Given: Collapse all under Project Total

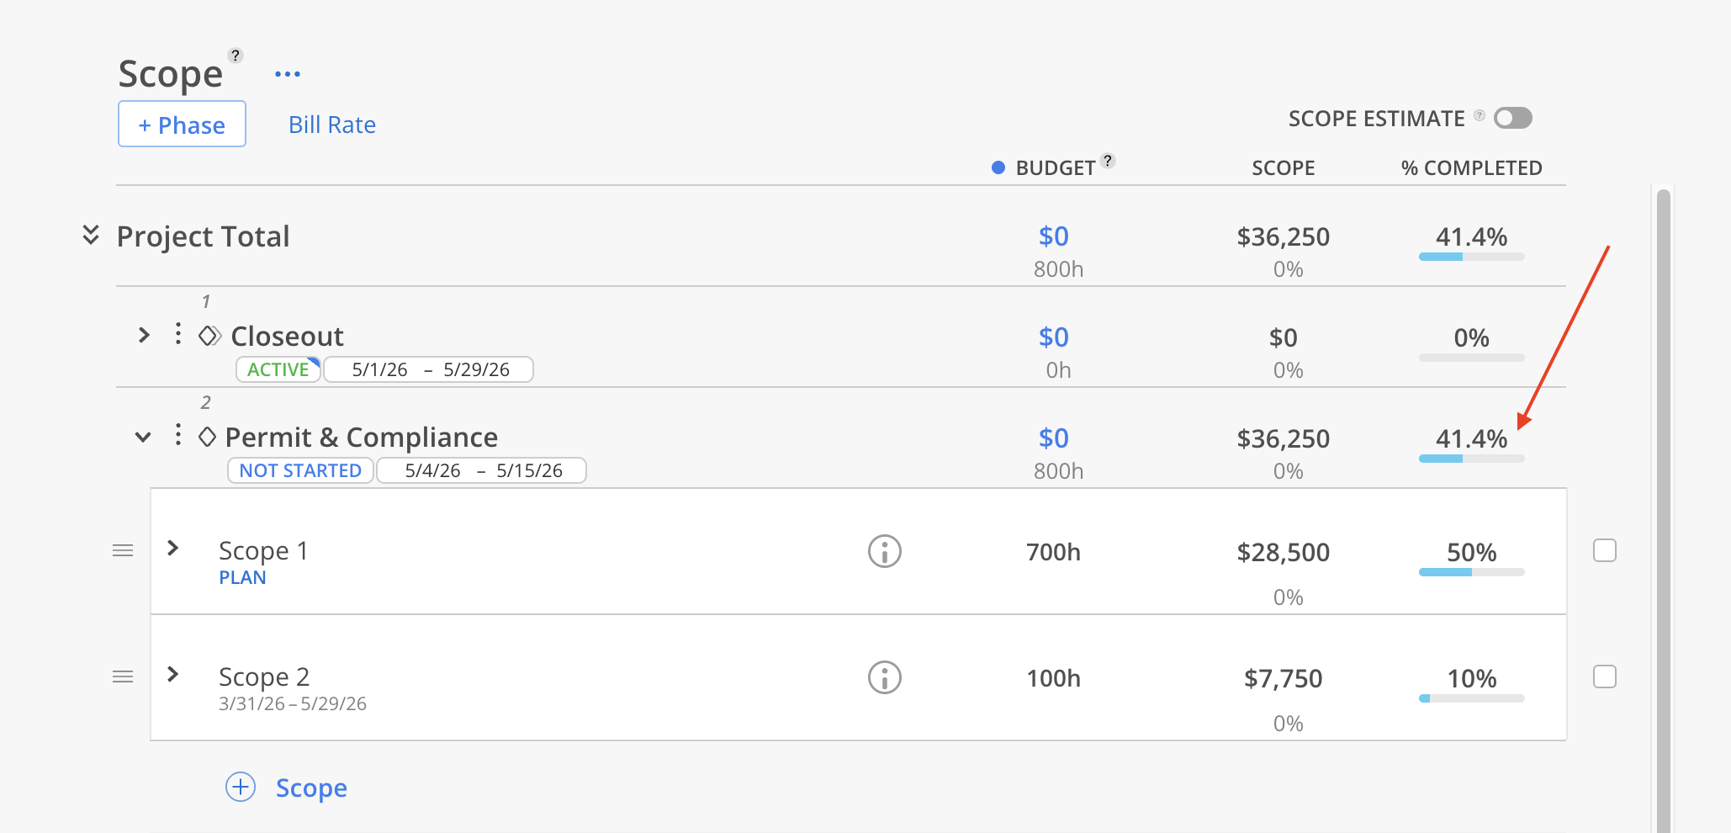Looking at the screenshot, I should (x=91, y=235).
